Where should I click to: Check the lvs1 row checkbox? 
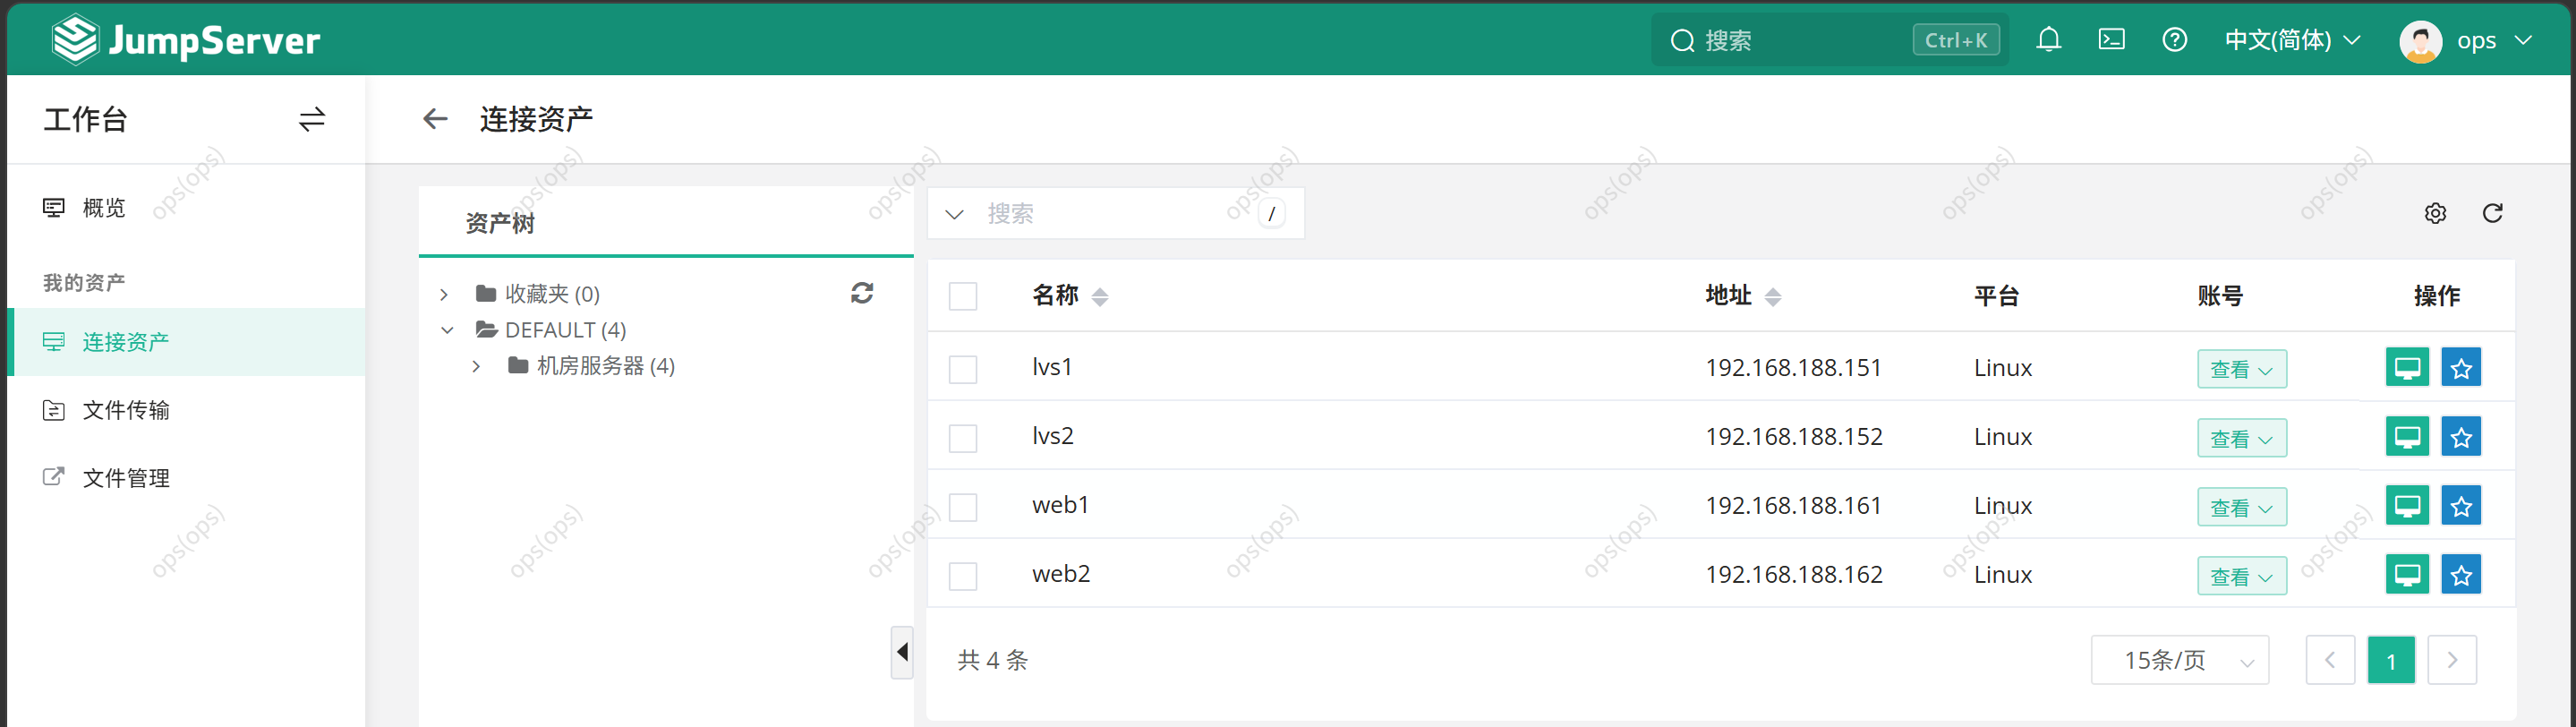tap(963, 369)
